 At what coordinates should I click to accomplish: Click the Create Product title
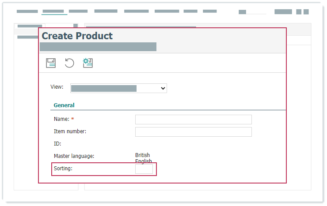pos(77,36)
